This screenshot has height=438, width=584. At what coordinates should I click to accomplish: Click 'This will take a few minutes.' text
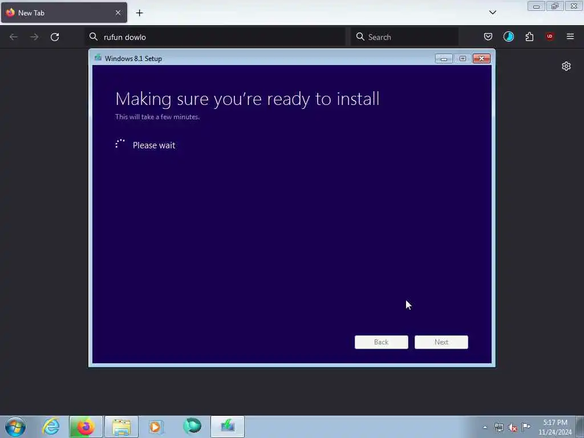[x=157, y=116]
